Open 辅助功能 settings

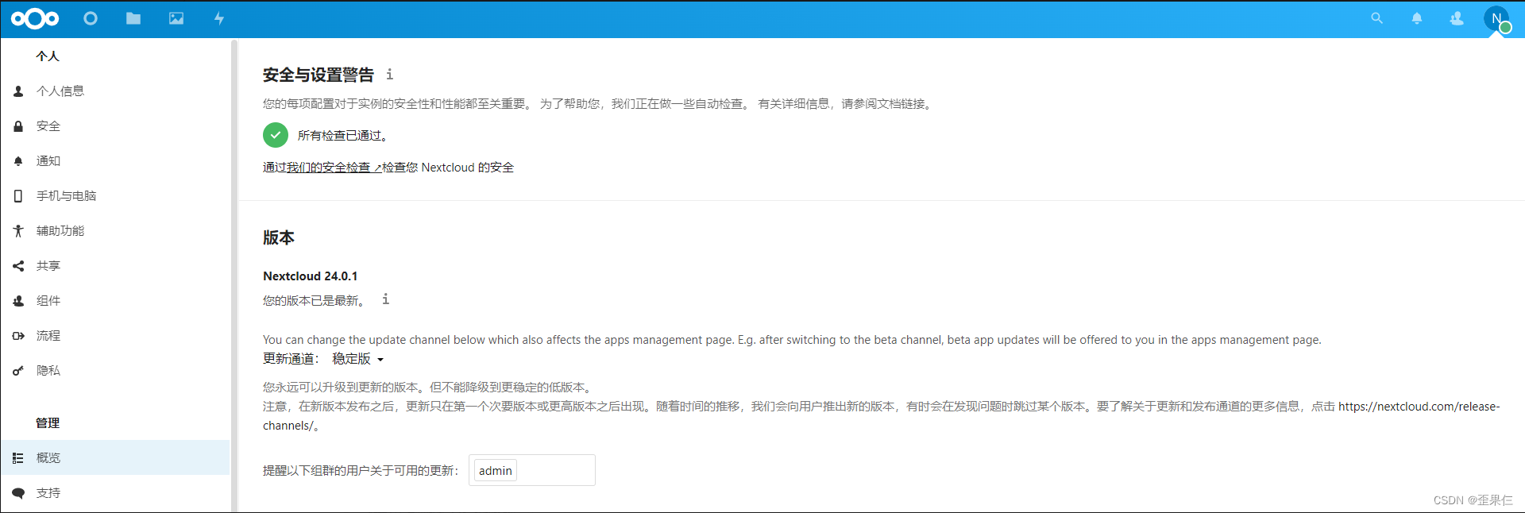coord(115,231)
